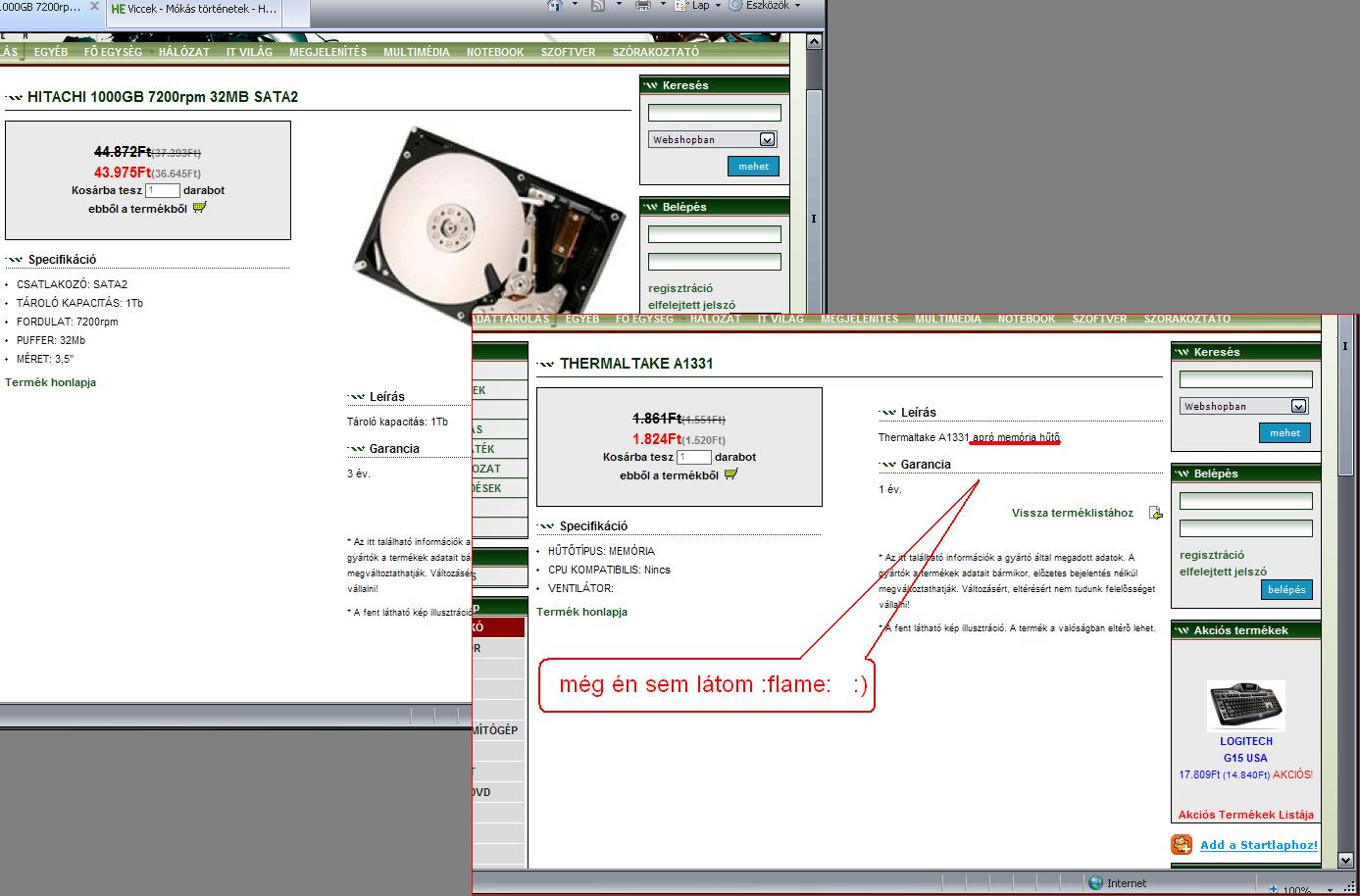Click regisztráció link in back window
Viewport: 1360px width, 896px height.
[x=680, y=288]
